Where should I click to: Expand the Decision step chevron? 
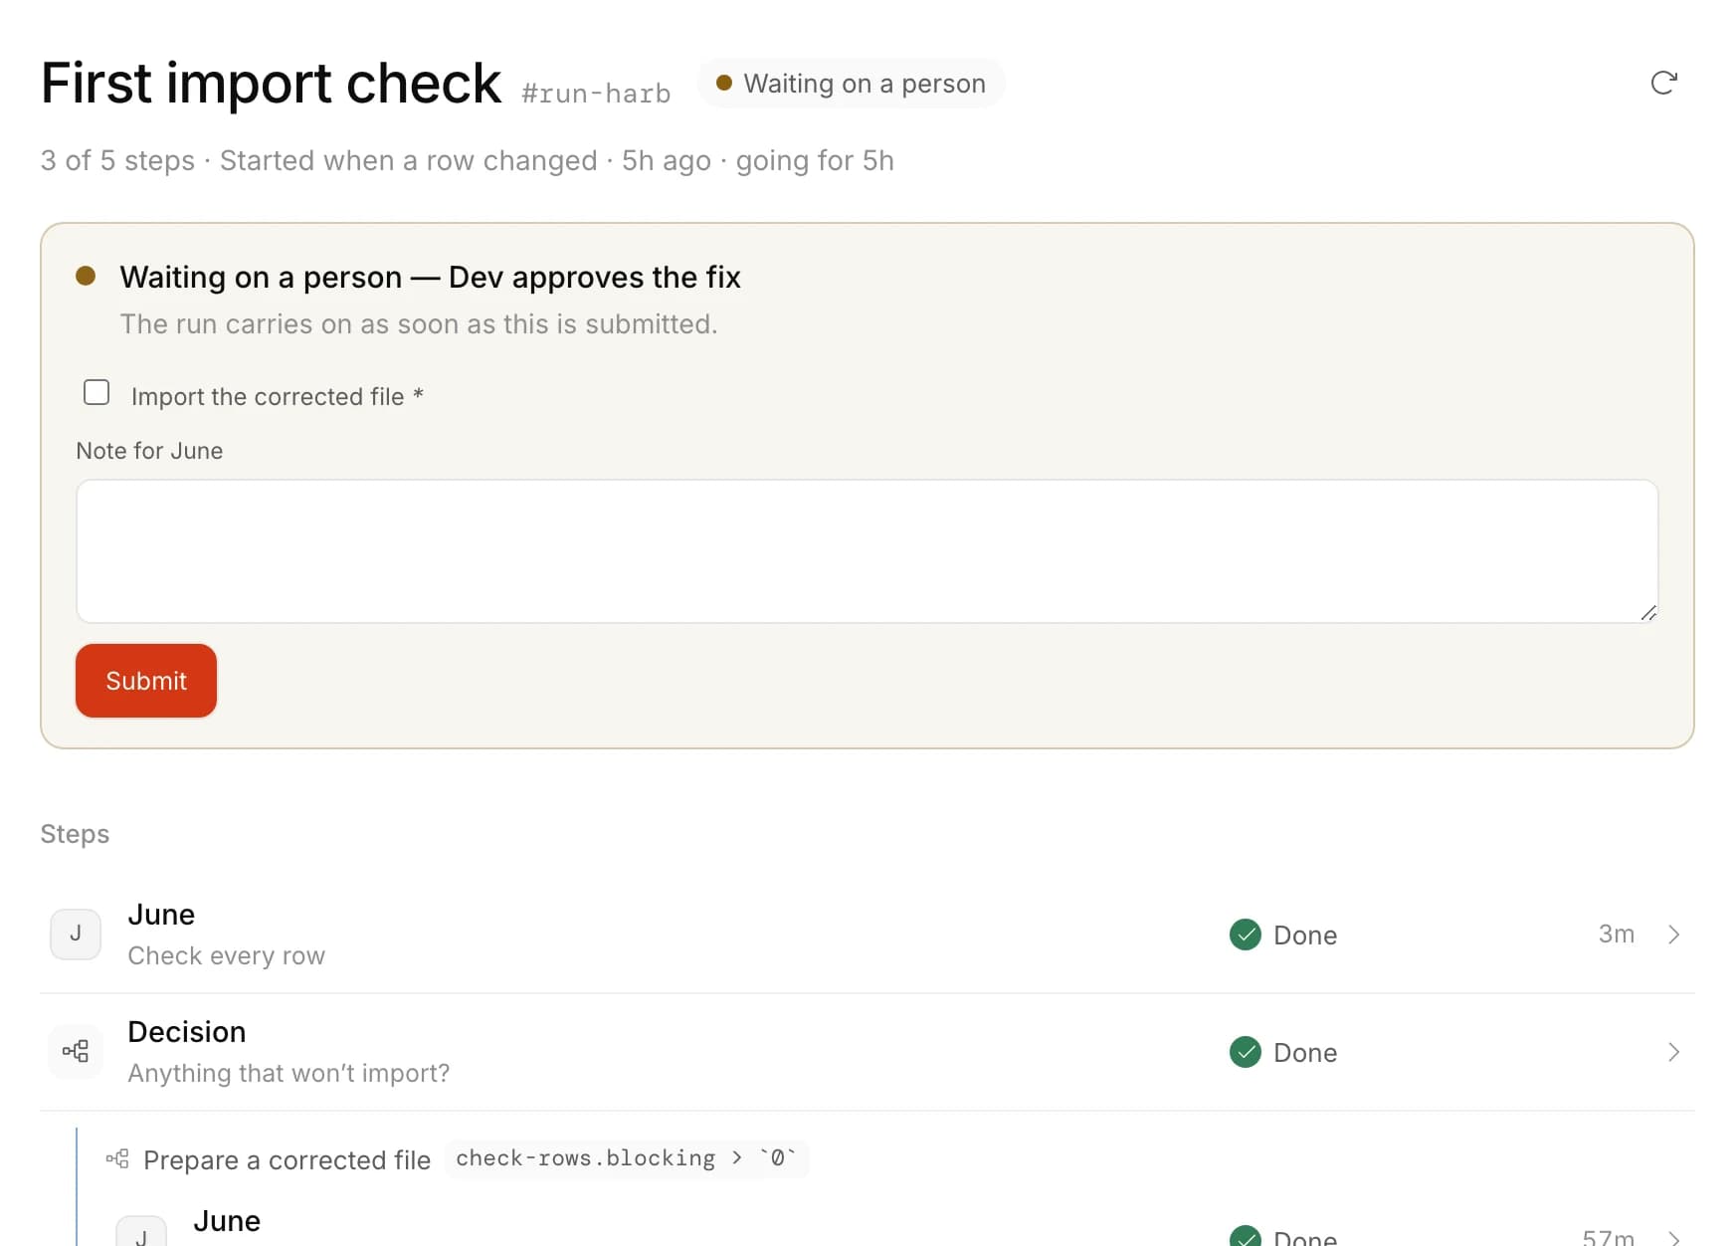tap(1673, 1052)
